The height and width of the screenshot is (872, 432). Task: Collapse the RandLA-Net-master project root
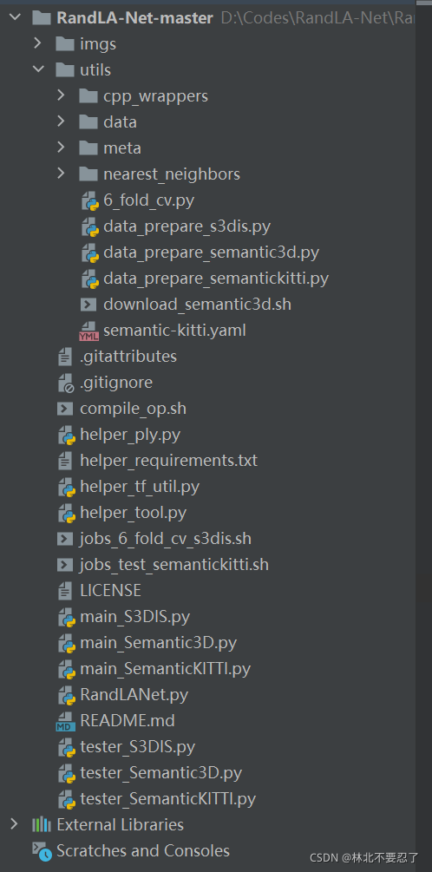(x=15, y=18)
